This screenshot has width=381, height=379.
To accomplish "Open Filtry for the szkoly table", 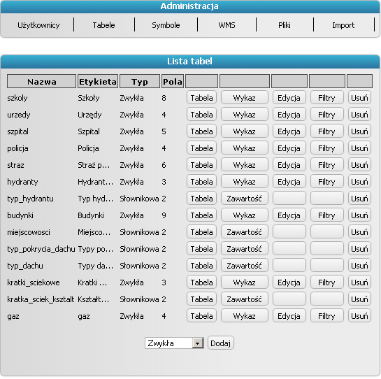I will (x=326, y=98).
